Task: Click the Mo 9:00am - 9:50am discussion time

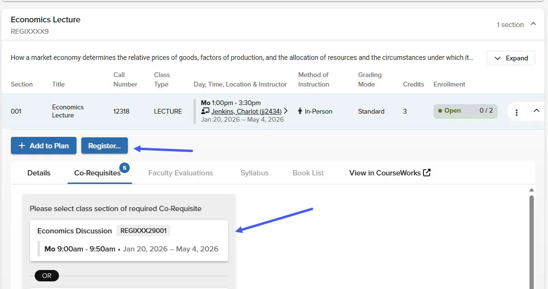Action: point(80,249)
